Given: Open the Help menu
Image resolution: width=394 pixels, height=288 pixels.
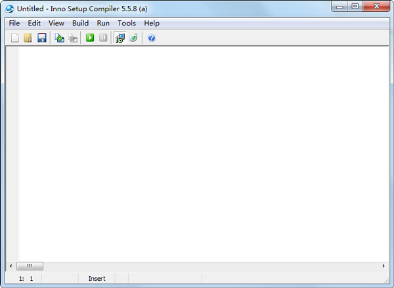Looking at the screenshot, I should point(152,23).
